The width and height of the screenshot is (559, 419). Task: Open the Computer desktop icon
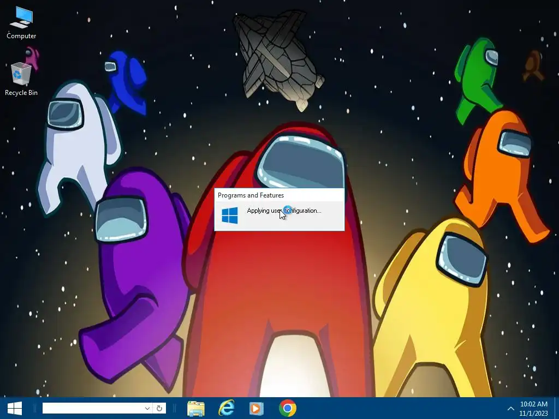(21, 23)
